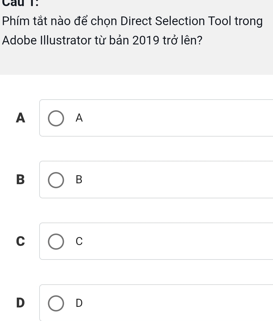This screenshot has height=321, width=273.
Task: Click empty space inside answer box B
Action: 173,180
